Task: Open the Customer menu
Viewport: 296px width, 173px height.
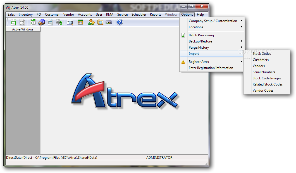Action: tap(52, 15)
